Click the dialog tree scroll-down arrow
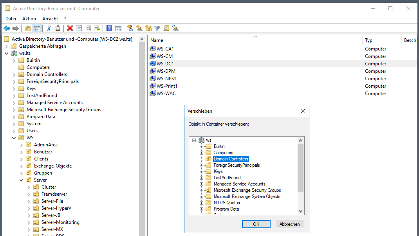This screenshot has width=419, height=236. click(301, 211)
